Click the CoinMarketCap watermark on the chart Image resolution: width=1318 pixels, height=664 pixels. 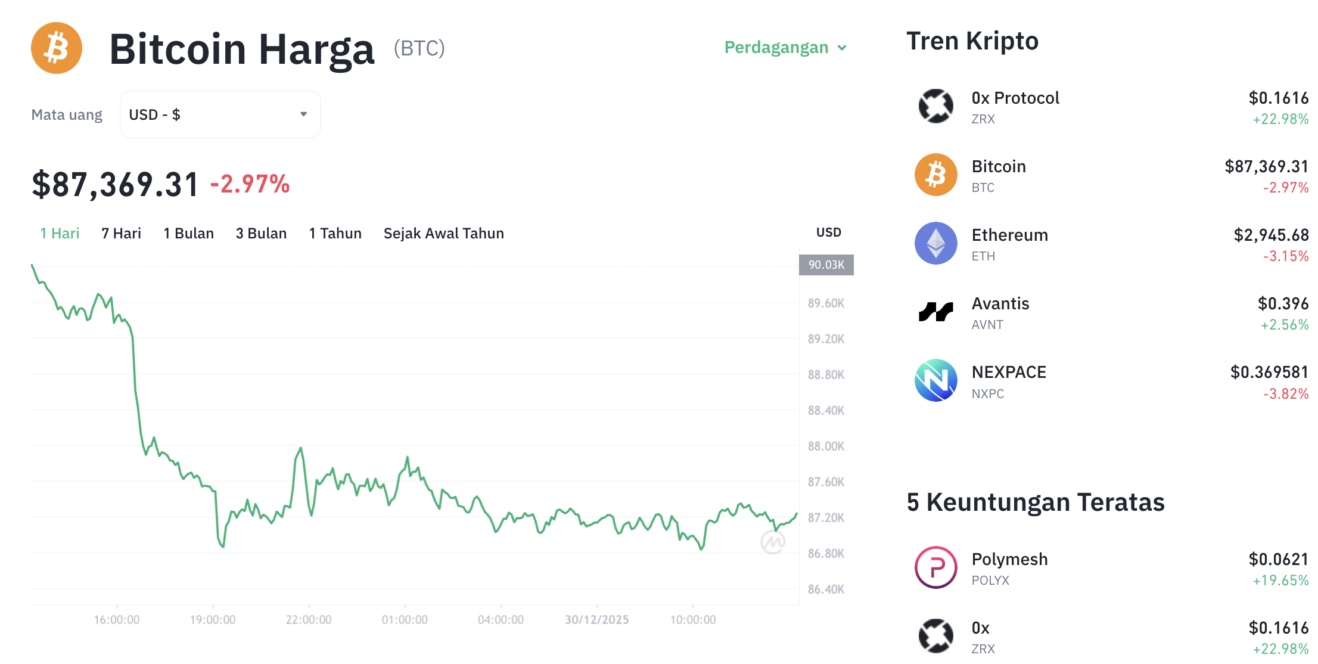coord(772,541)
